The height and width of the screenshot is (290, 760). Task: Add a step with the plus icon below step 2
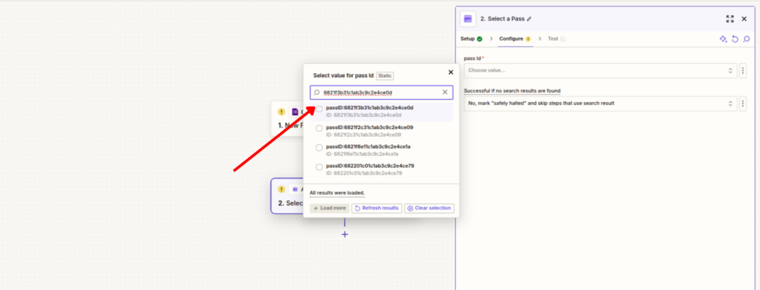pos(344,234)
